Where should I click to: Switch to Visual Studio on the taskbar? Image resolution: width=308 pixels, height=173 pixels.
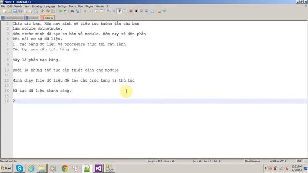coord(98,168)
